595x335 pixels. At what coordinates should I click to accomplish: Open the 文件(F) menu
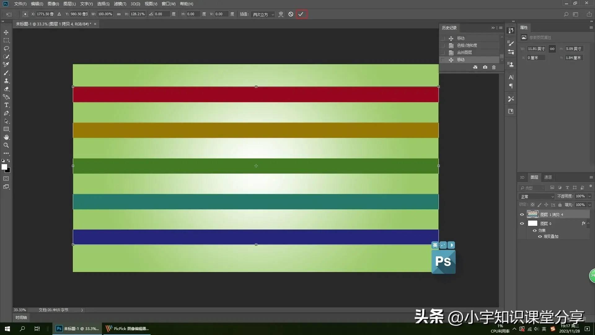click(x=20, y=4)
